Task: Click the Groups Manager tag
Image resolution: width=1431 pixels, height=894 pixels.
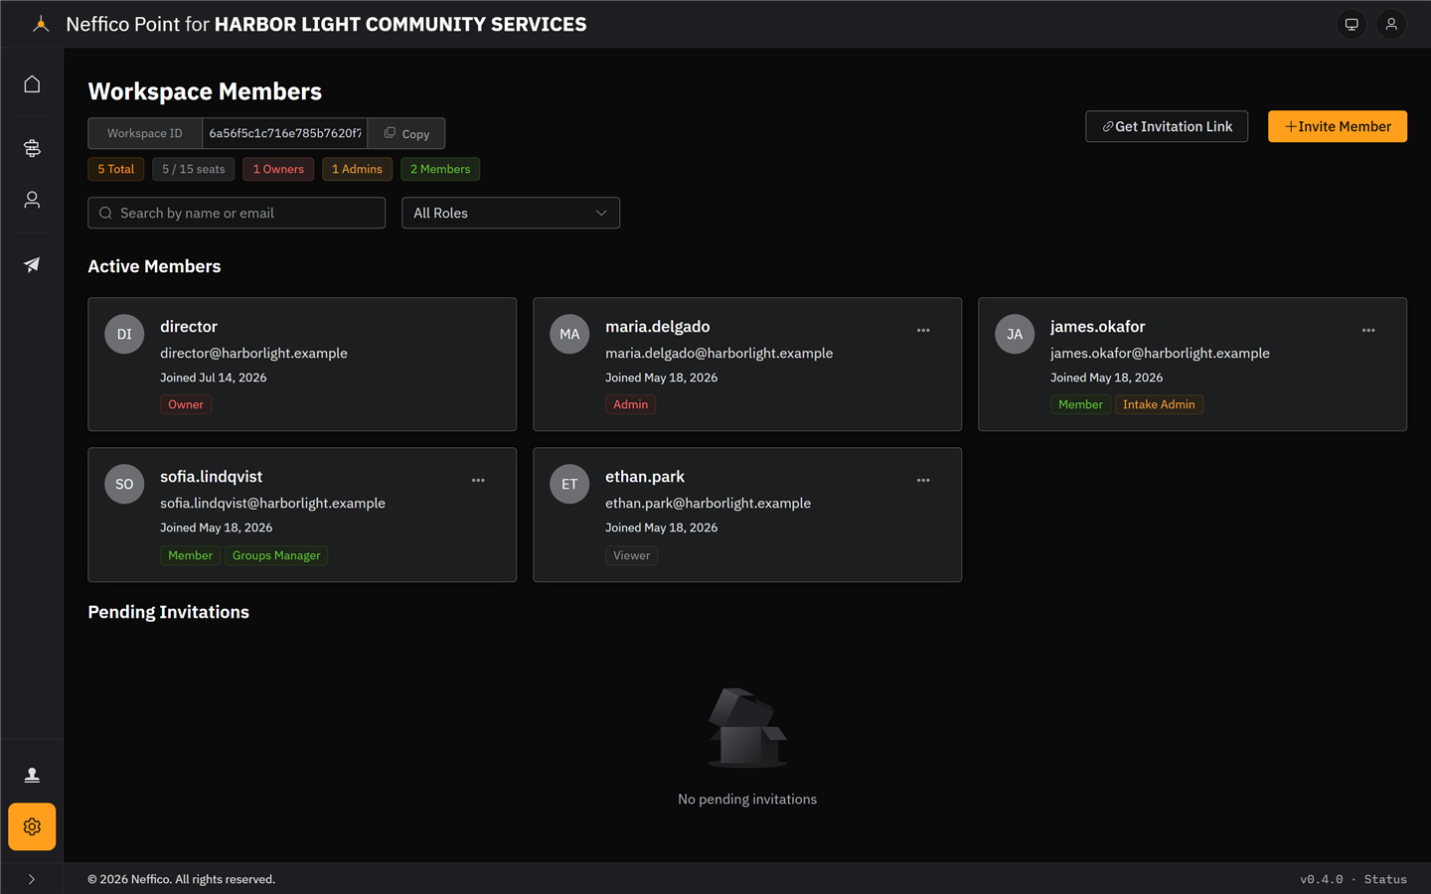Action: pos(276,555)
